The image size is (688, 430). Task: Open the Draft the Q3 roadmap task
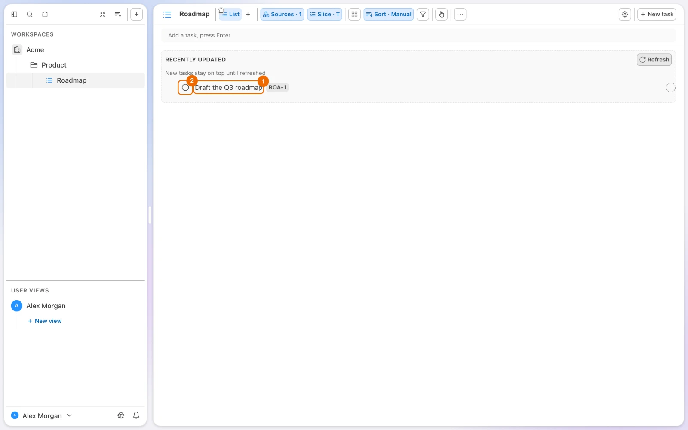click(228, 87)
